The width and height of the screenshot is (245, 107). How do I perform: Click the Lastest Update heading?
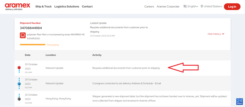point(98,23)
